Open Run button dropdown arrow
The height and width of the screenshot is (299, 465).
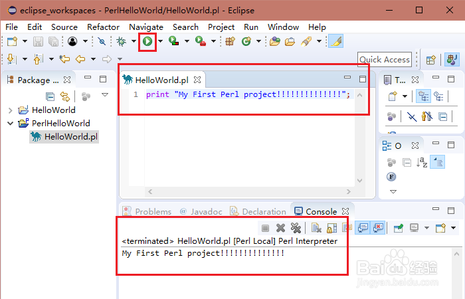(x=161, y=41)
